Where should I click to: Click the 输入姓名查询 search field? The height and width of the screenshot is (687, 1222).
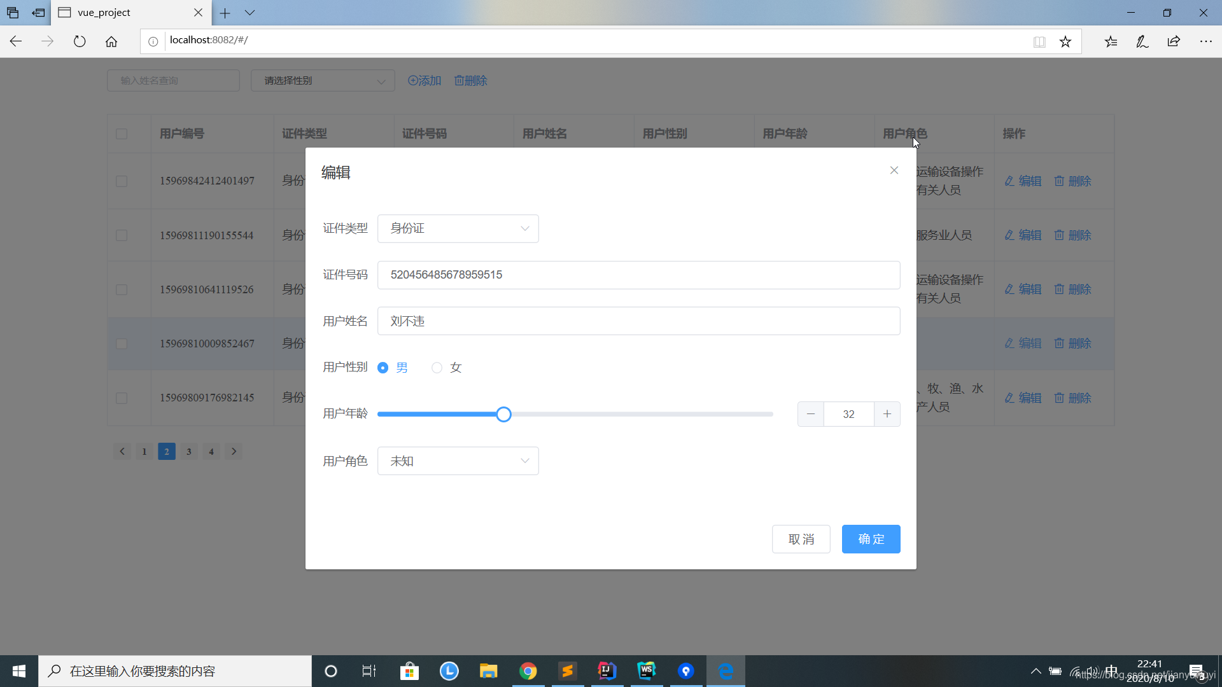(x=173, y=81)
